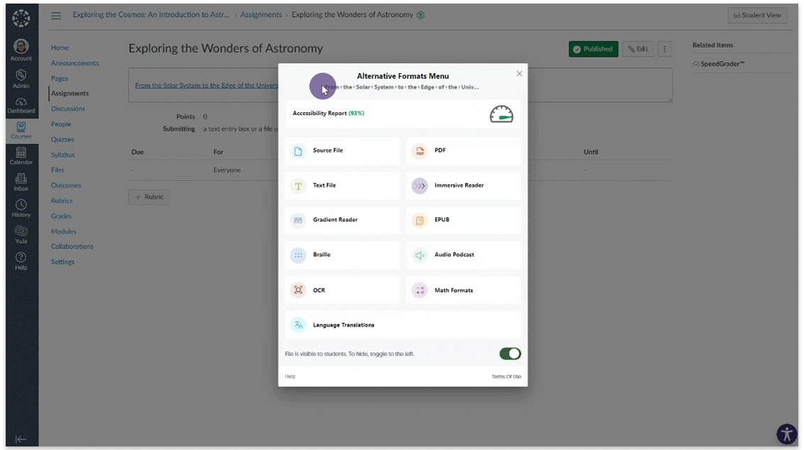Open the Source File format option
This screenshot has width=804, height=450.
342,151
